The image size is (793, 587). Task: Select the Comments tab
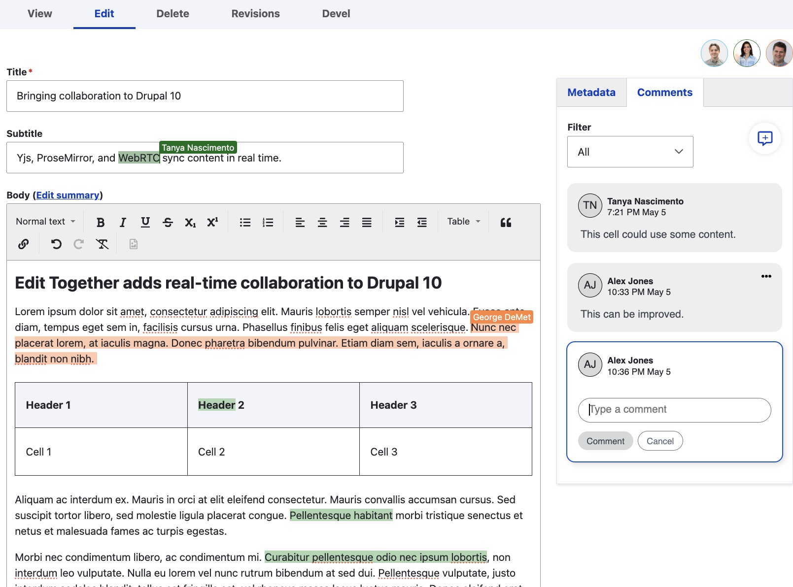664,93
